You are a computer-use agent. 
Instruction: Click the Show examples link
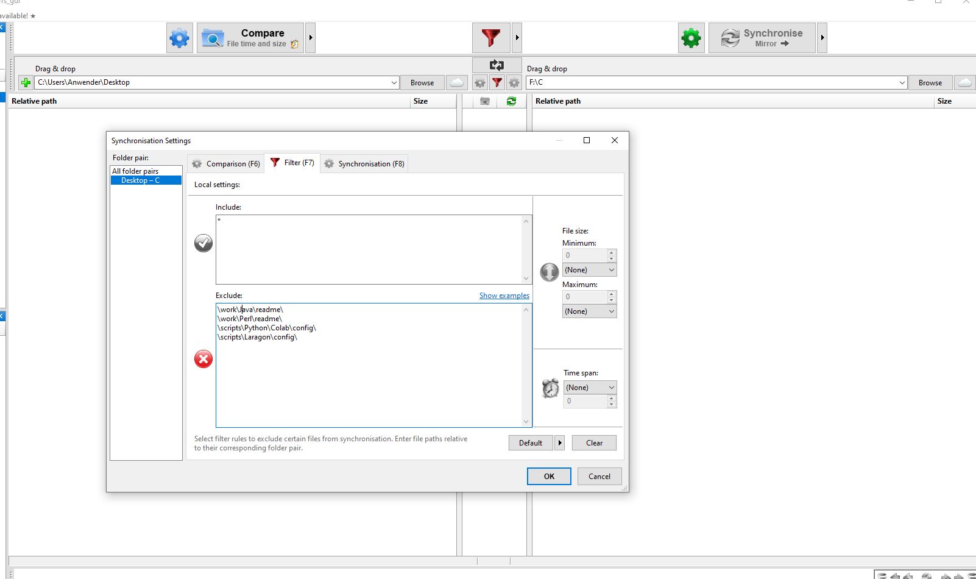[504, 296]
